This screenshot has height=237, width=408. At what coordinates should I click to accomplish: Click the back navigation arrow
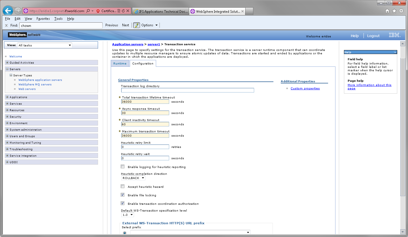tap(8, 10)
